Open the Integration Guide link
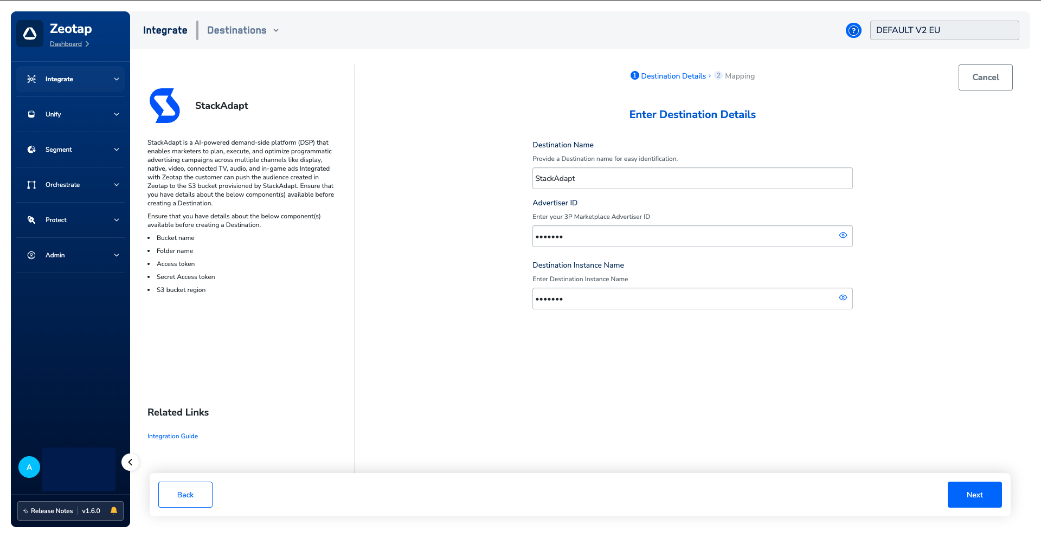 click(x=172, y=436)
